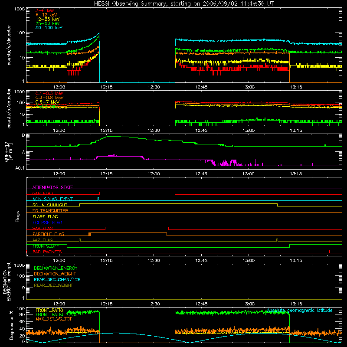The width and height of the screenshot is (347, 347).
Task: Click 12:45 tick label under the GOES panel
Action: point(201,174)
